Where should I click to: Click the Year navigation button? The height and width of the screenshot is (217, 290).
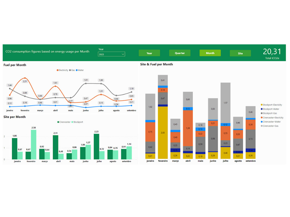pyautogui.click(x=149, y=53)
